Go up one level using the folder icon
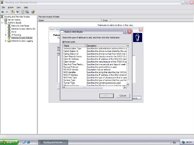This screenshot has width=194, height=145. point(13,12)
